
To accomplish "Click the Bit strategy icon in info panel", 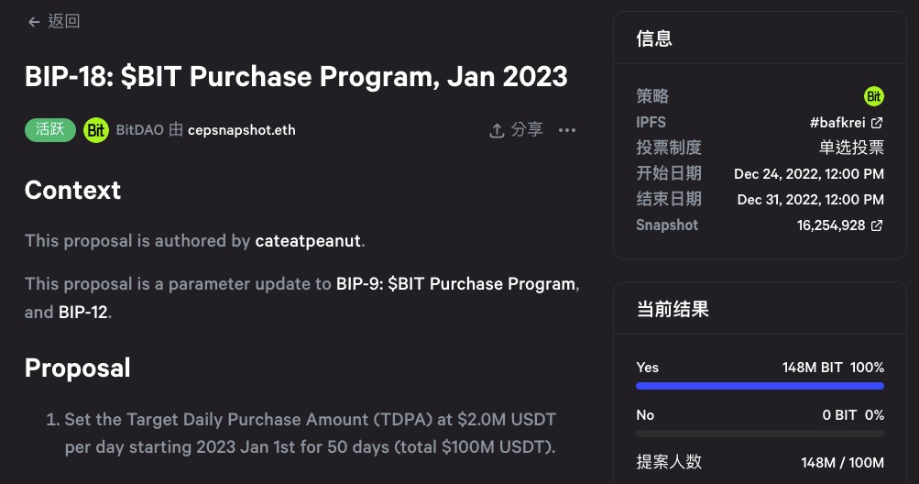I will click(x=874, y=96).
